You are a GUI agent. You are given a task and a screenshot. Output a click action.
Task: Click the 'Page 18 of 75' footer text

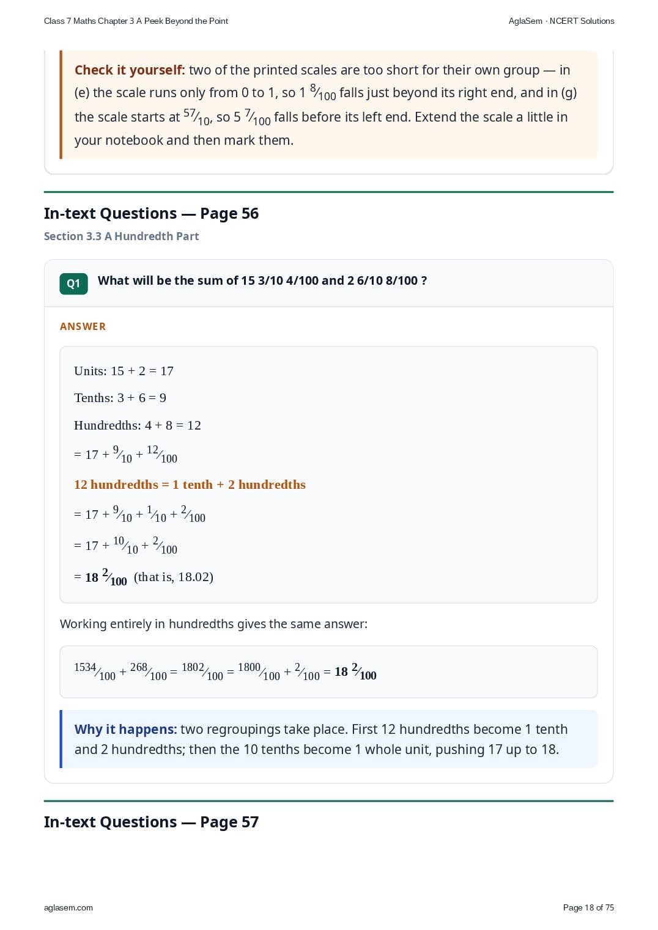[588, 907]
